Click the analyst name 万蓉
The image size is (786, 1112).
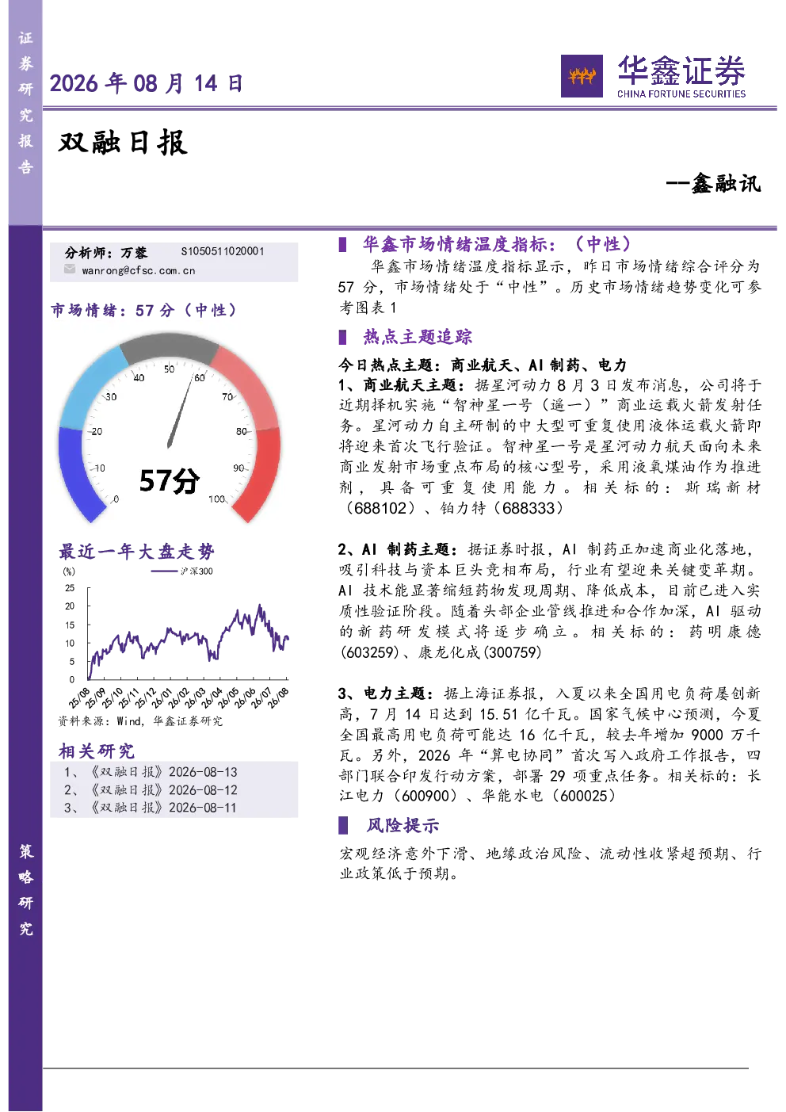coord(134,252)
